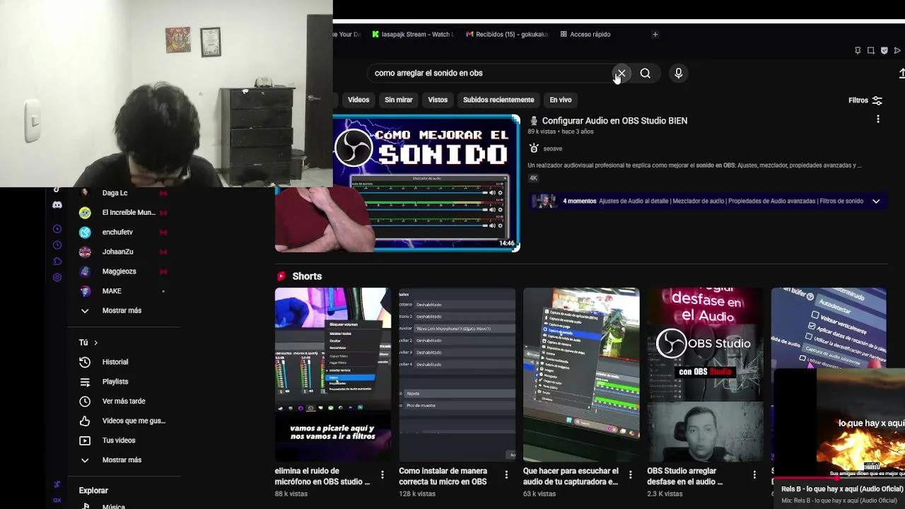Screen dimensions: 905x509
Task: Open options for OBS Studio arreglar desfase short
Action: [754, 474]
